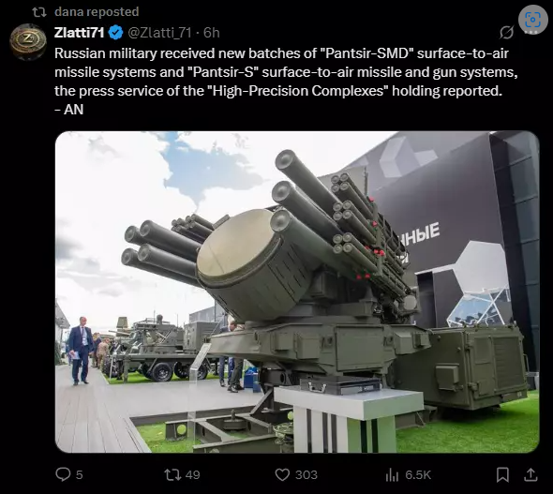
Task: Bookmark this post
Action: (502, 474)
